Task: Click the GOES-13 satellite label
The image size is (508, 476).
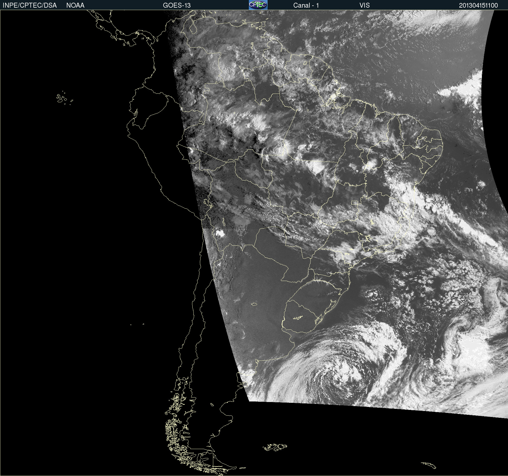Action: point(177,5)
